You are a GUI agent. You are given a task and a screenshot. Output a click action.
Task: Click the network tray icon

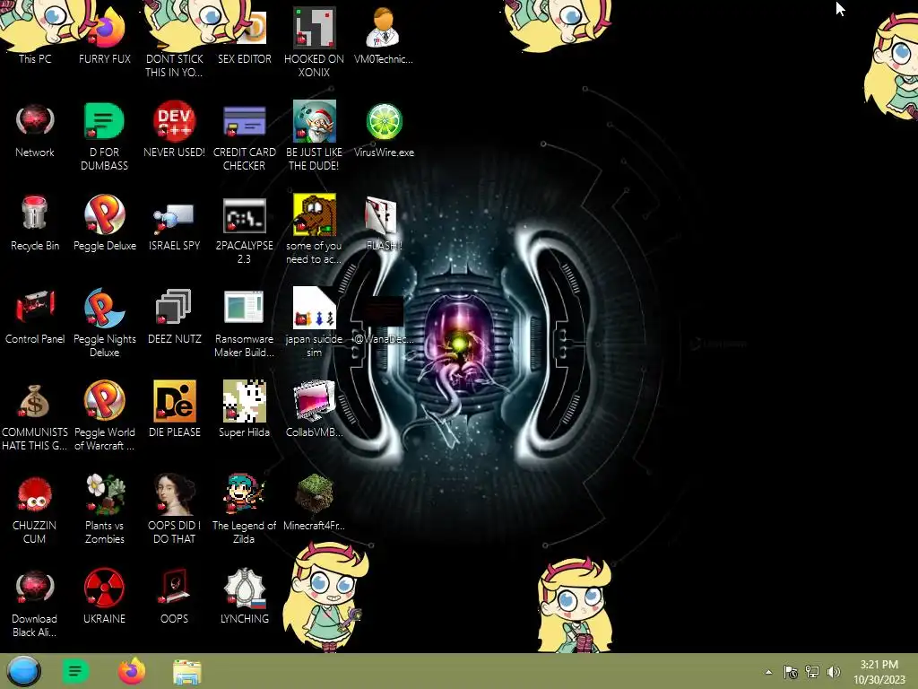[812, 672]
